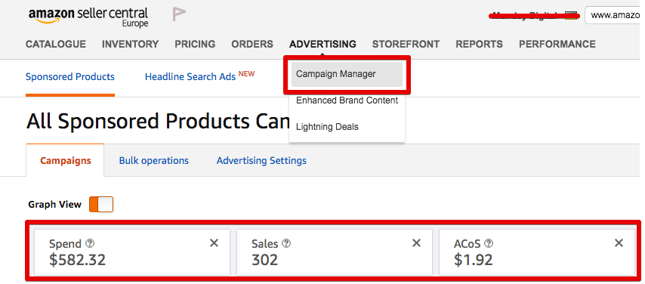This screenshot has height=284, width=645.
Task: Open the Advertising Settings tab
Action: coord(261,161)
